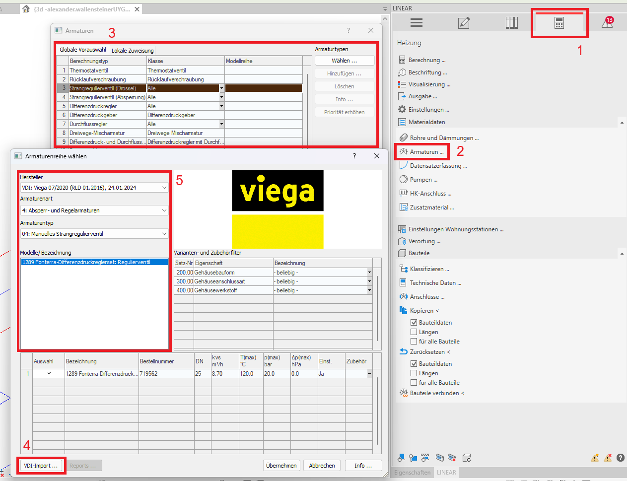Switch to the Lokale Zuweisung tab
Screen dimensions: 627x481
tap(132, 50)
